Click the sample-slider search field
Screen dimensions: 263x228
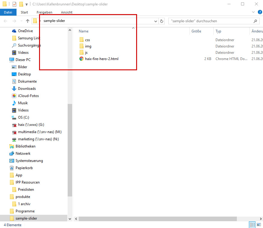click(214, 21)
